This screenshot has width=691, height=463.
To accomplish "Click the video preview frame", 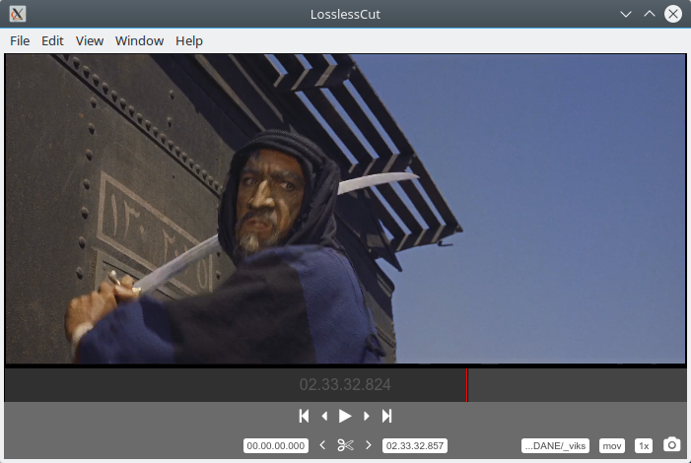I will 345,209.
